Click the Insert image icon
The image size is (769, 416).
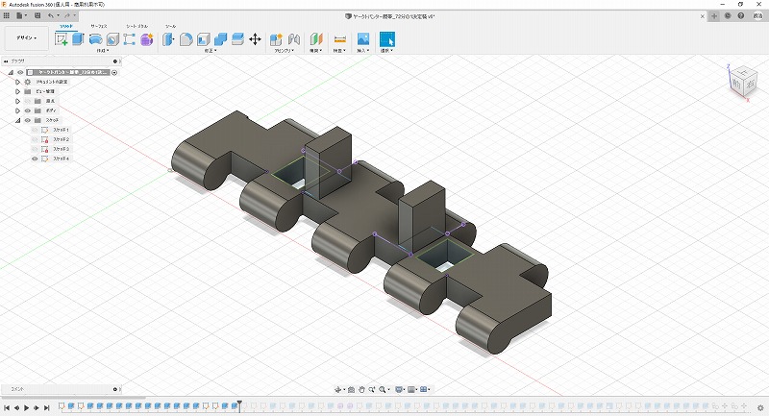[x=363, y=39]
